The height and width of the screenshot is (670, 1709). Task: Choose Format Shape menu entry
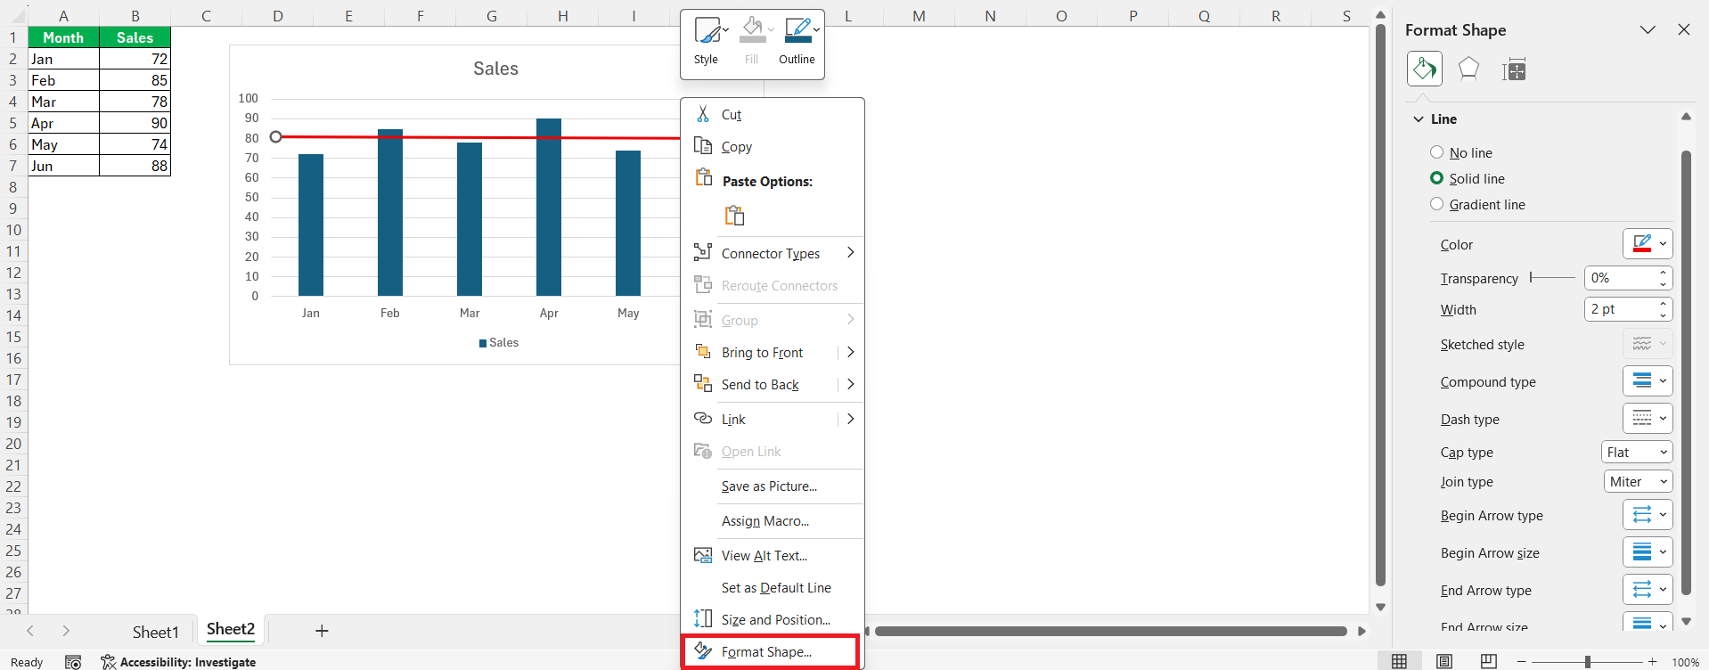(x=771, y=652)
